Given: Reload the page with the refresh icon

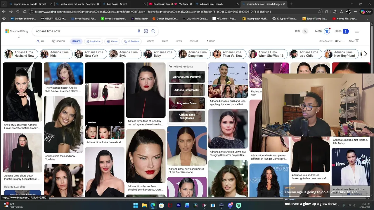Looking at the screenshot, I should [x=18, y=12].
